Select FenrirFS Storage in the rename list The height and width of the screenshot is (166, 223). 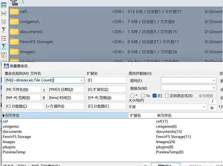17,136
